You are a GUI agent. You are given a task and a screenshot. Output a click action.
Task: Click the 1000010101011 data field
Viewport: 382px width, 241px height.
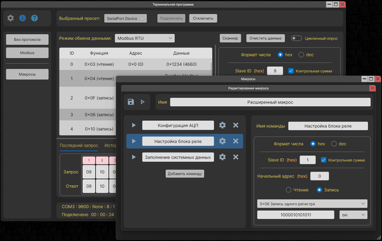296,215
